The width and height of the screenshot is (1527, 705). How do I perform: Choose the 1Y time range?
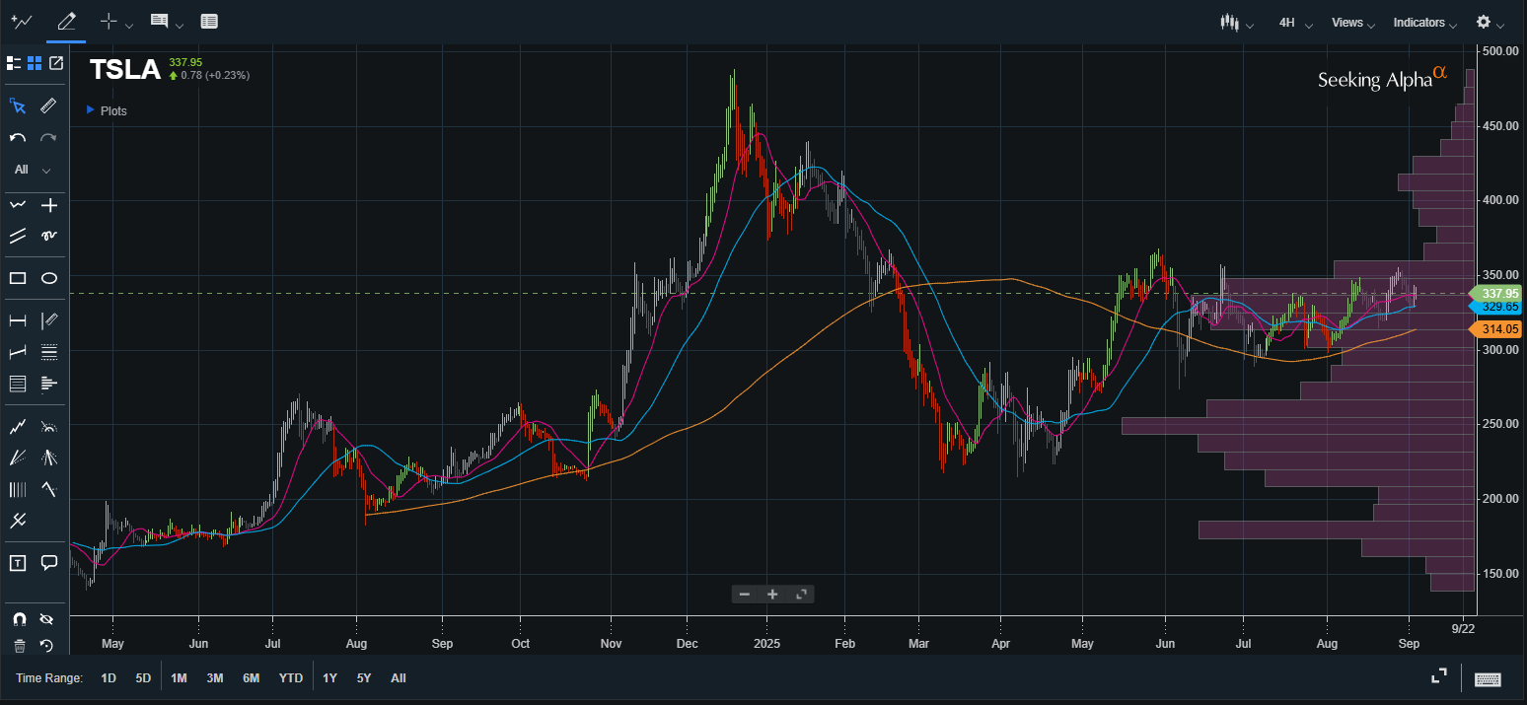(329, 678)
